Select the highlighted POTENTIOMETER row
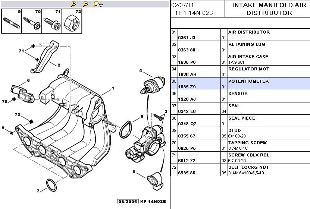Image resolution: width=310 pixels, height=209 pixels. [240, 84]
